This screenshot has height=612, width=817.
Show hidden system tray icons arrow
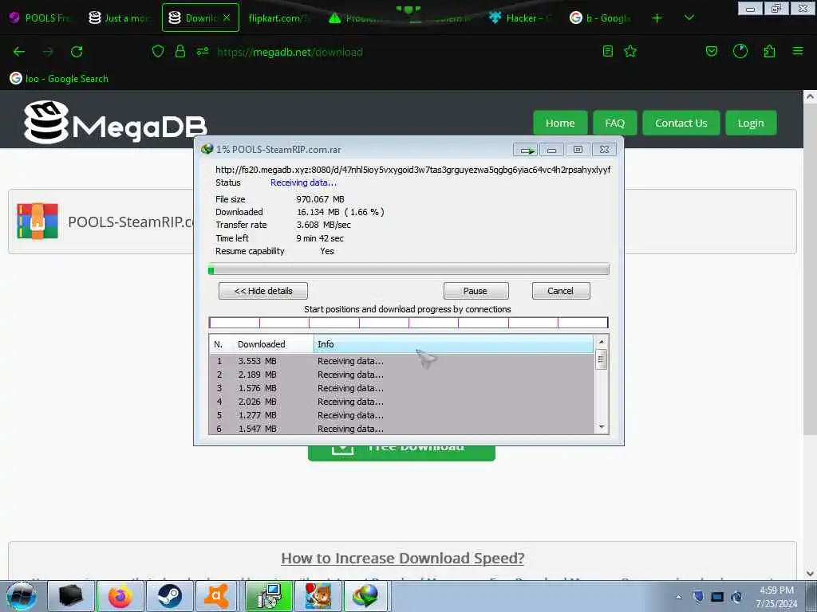[x=678, y=597]
